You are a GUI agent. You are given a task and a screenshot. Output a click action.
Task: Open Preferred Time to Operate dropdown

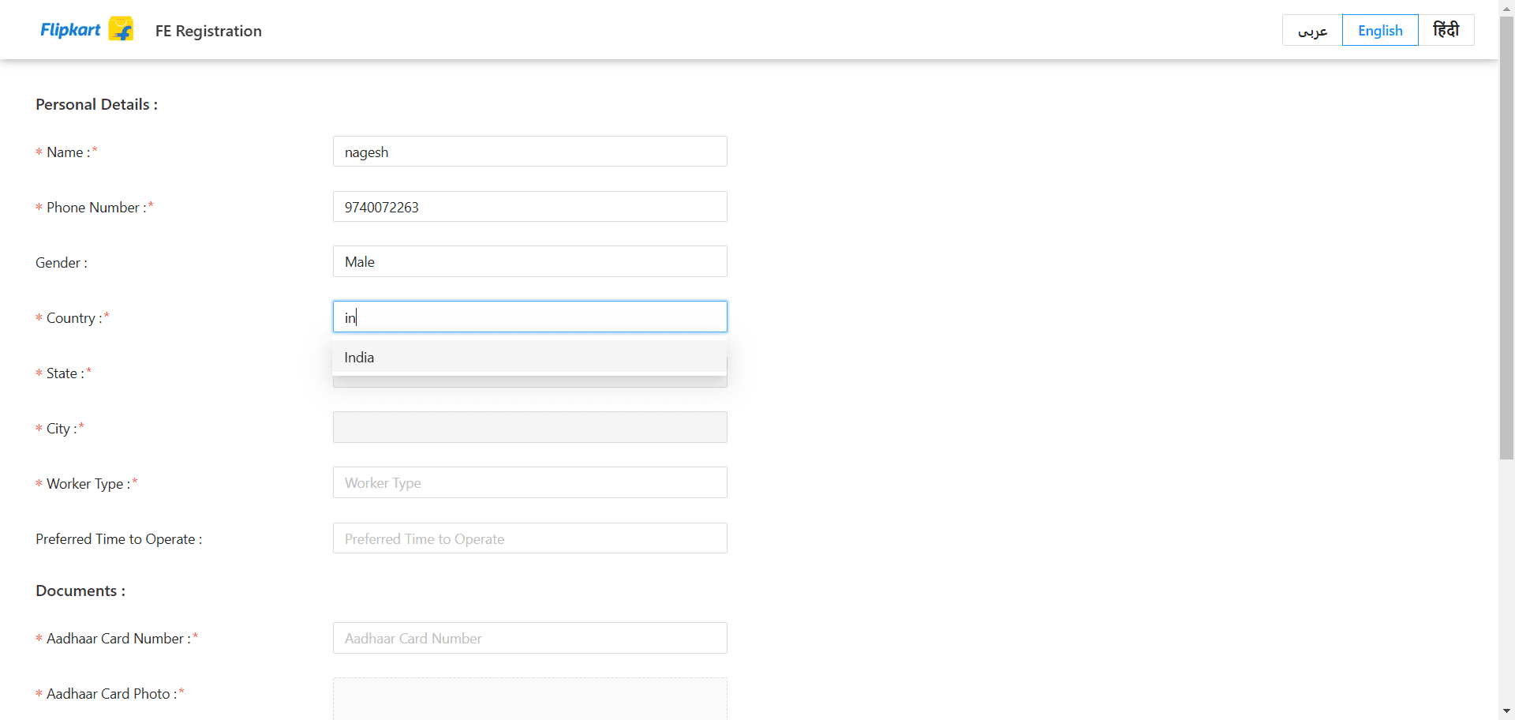click(530, 538)
